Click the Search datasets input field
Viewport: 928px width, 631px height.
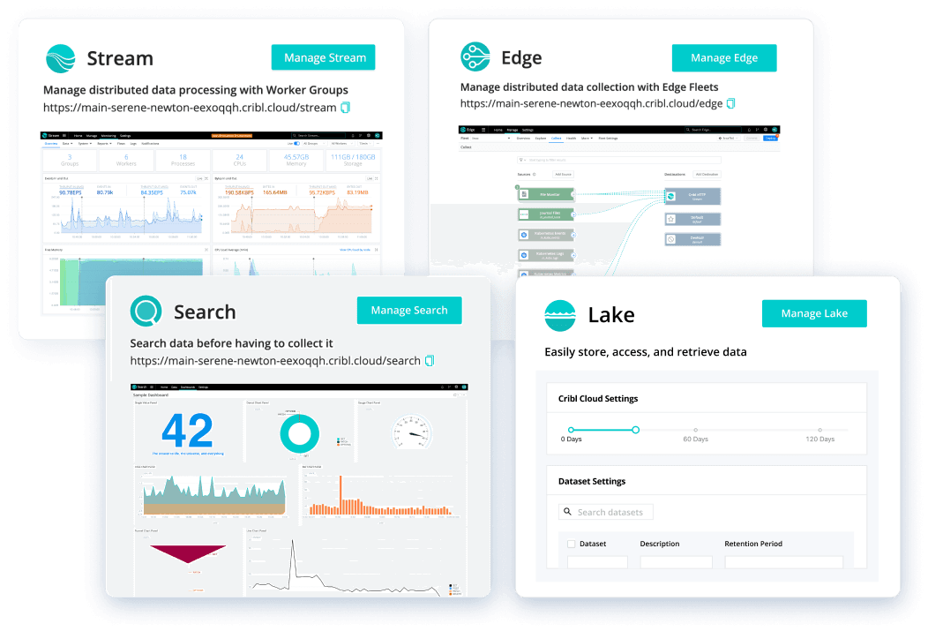tap(605, 512)
